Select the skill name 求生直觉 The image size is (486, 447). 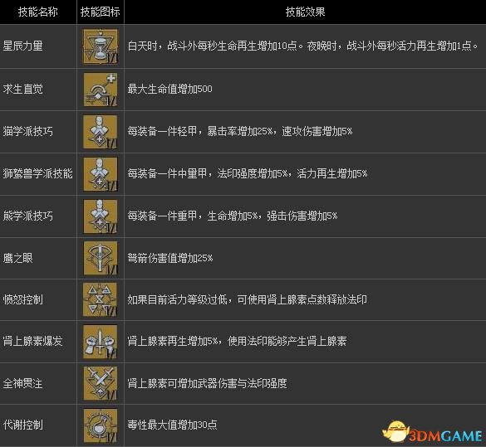coord(23,89)
